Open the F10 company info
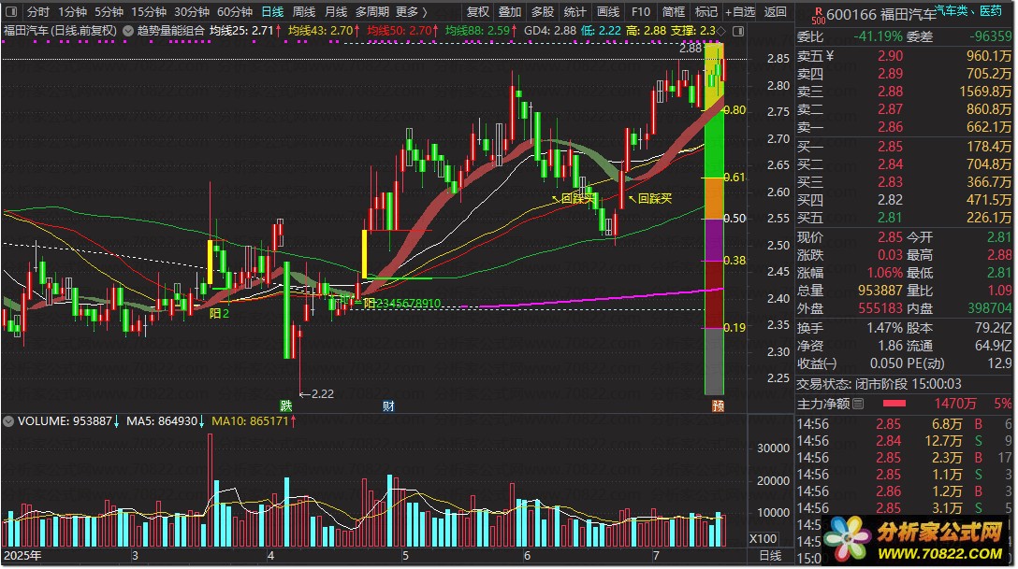1018x569 pixels. pyautogui.click(x=640, y=11)
